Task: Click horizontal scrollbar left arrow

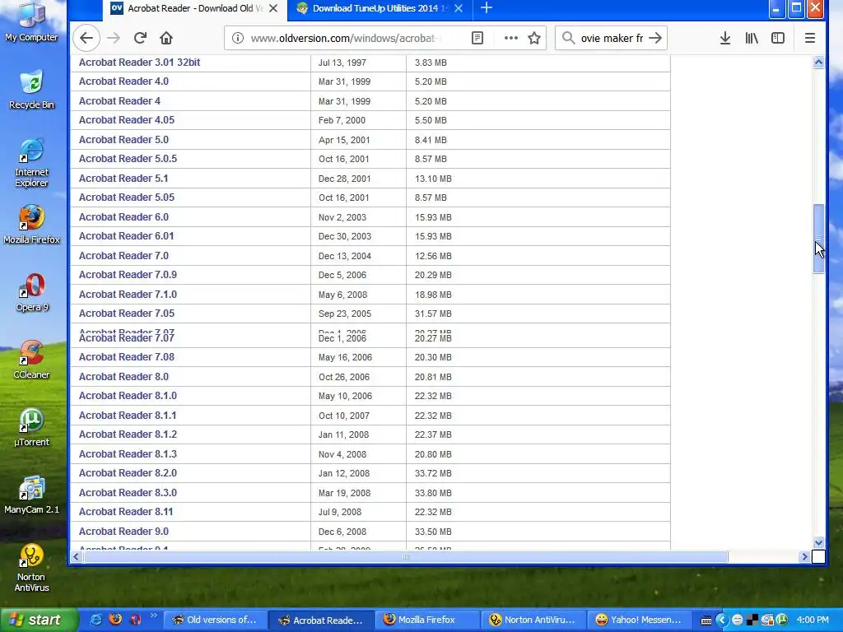Action: (x=76, y=557)
